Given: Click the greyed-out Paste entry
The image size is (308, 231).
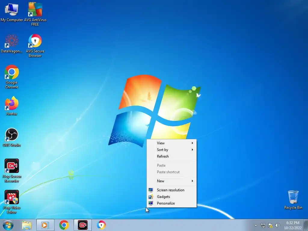Looking at the screenshot, I should pyautogui.click(x=172, y=165).
